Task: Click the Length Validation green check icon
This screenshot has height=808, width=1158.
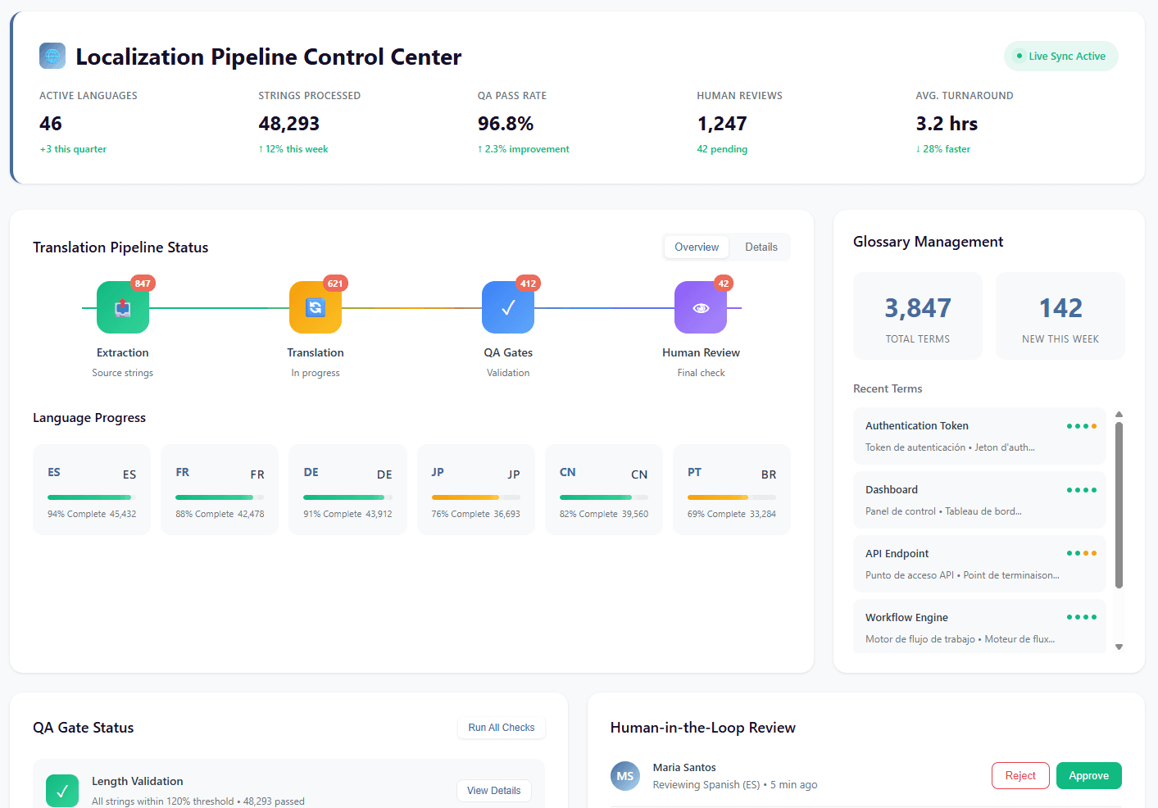Action: point(62,790)
